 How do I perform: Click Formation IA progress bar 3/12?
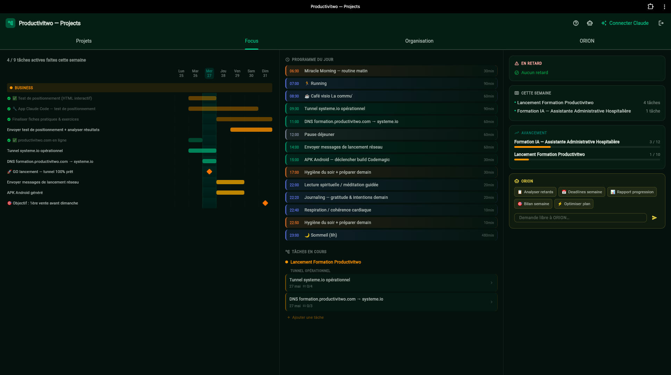click(587, 147)
